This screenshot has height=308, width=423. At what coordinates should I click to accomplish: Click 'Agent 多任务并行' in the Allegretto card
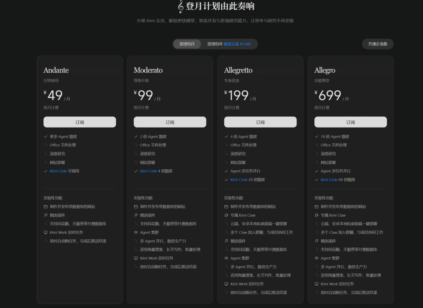click(x=245, y=171)
